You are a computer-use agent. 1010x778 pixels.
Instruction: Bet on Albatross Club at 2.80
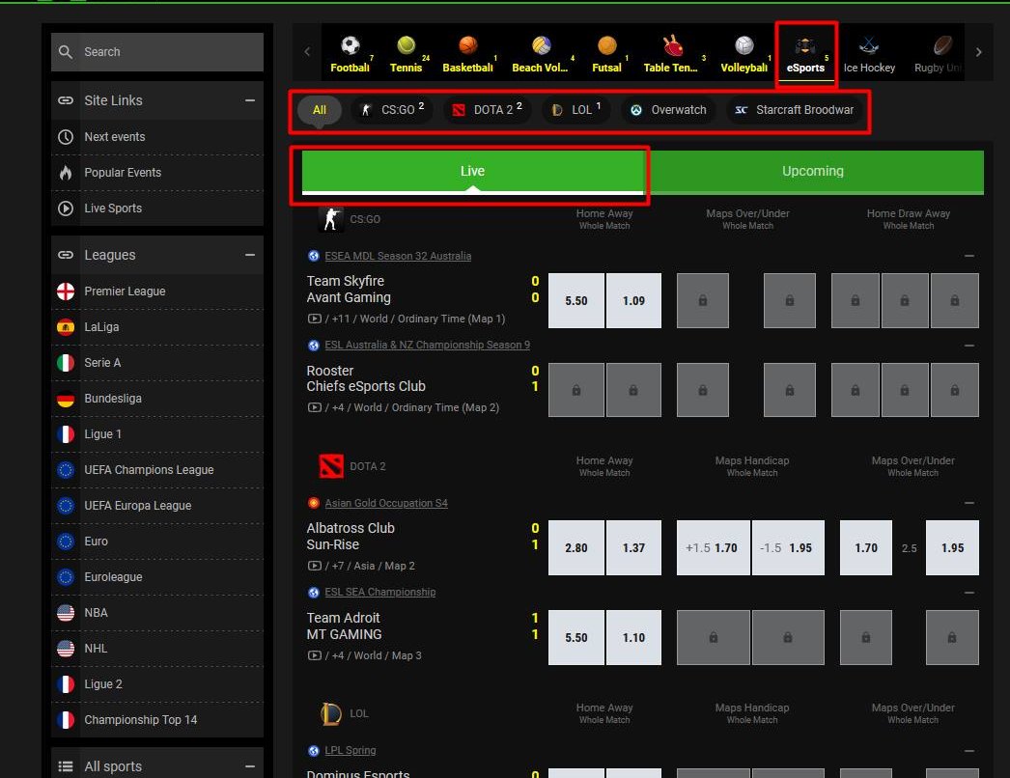click(x=575, y=548)
